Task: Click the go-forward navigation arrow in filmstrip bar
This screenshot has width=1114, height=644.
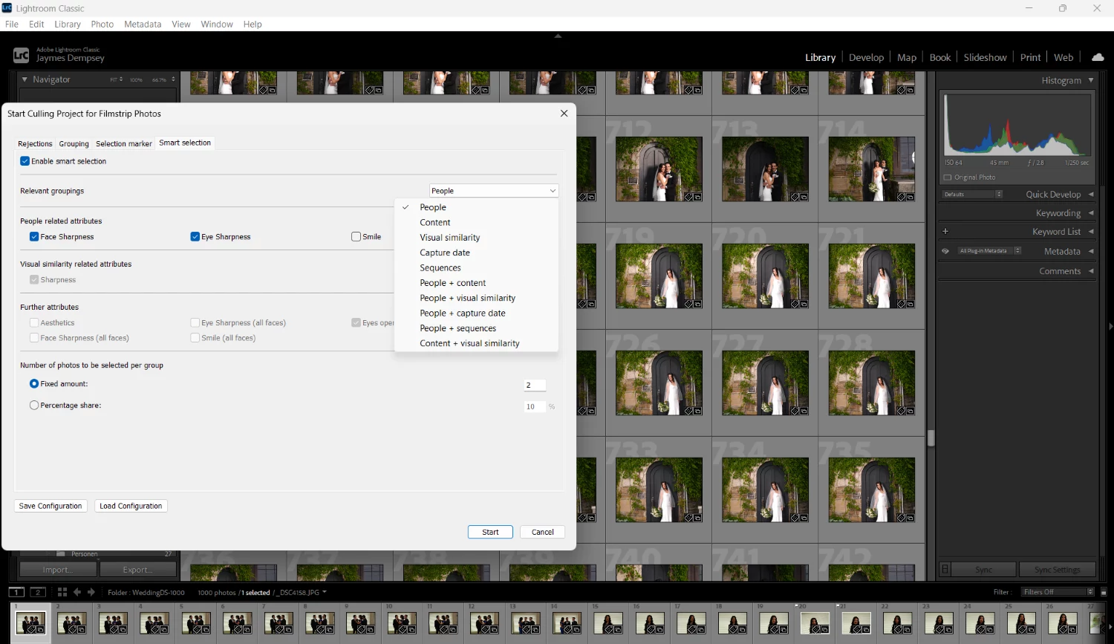Action: (x=91, y=592)
